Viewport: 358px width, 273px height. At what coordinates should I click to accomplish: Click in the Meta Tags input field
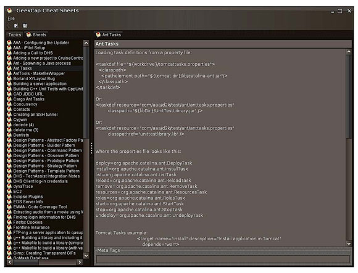(223, 259)
